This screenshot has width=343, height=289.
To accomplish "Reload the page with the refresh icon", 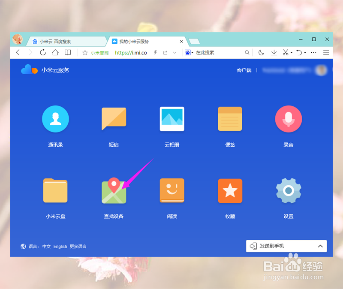I will click(43, 52).
